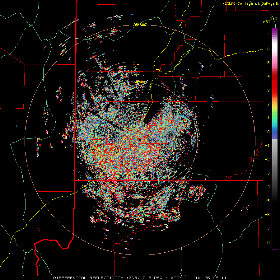Click the NEXLAB-College of DuPage watermark text
Screen dimensions: 280x280
[250, 3]
